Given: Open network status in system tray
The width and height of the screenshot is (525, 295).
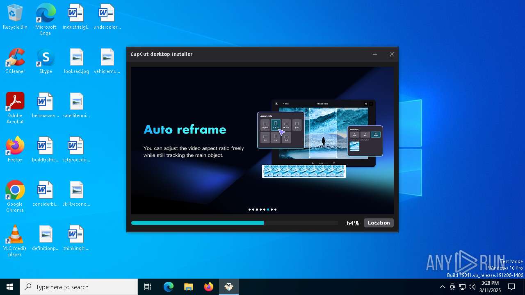Looking at the screenshot, I should pyautogui.click(x=462, y=287).
